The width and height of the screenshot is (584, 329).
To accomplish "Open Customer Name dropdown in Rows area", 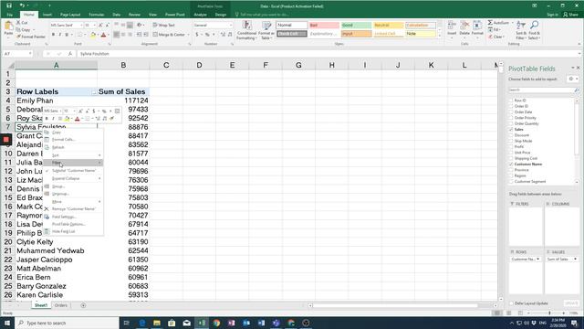I will [537, 259].
